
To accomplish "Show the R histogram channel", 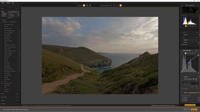I will (188, 26).
